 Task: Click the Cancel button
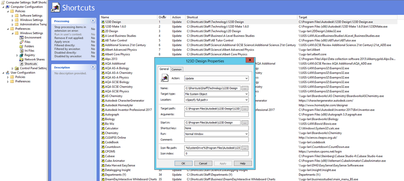[203, 164]
